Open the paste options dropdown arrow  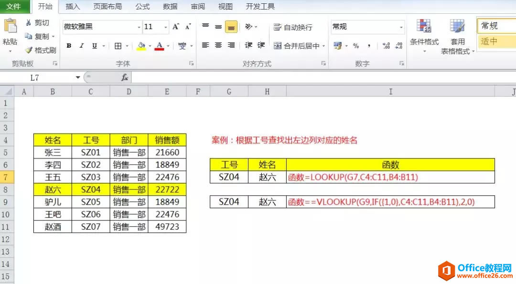pyautogui.click(x=10, y=51)
